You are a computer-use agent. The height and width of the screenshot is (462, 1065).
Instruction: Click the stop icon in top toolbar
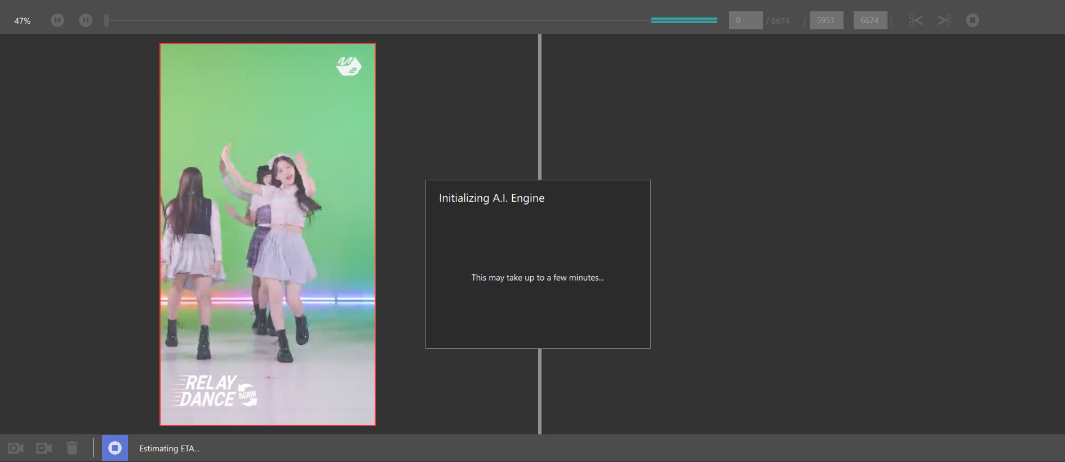973,20
